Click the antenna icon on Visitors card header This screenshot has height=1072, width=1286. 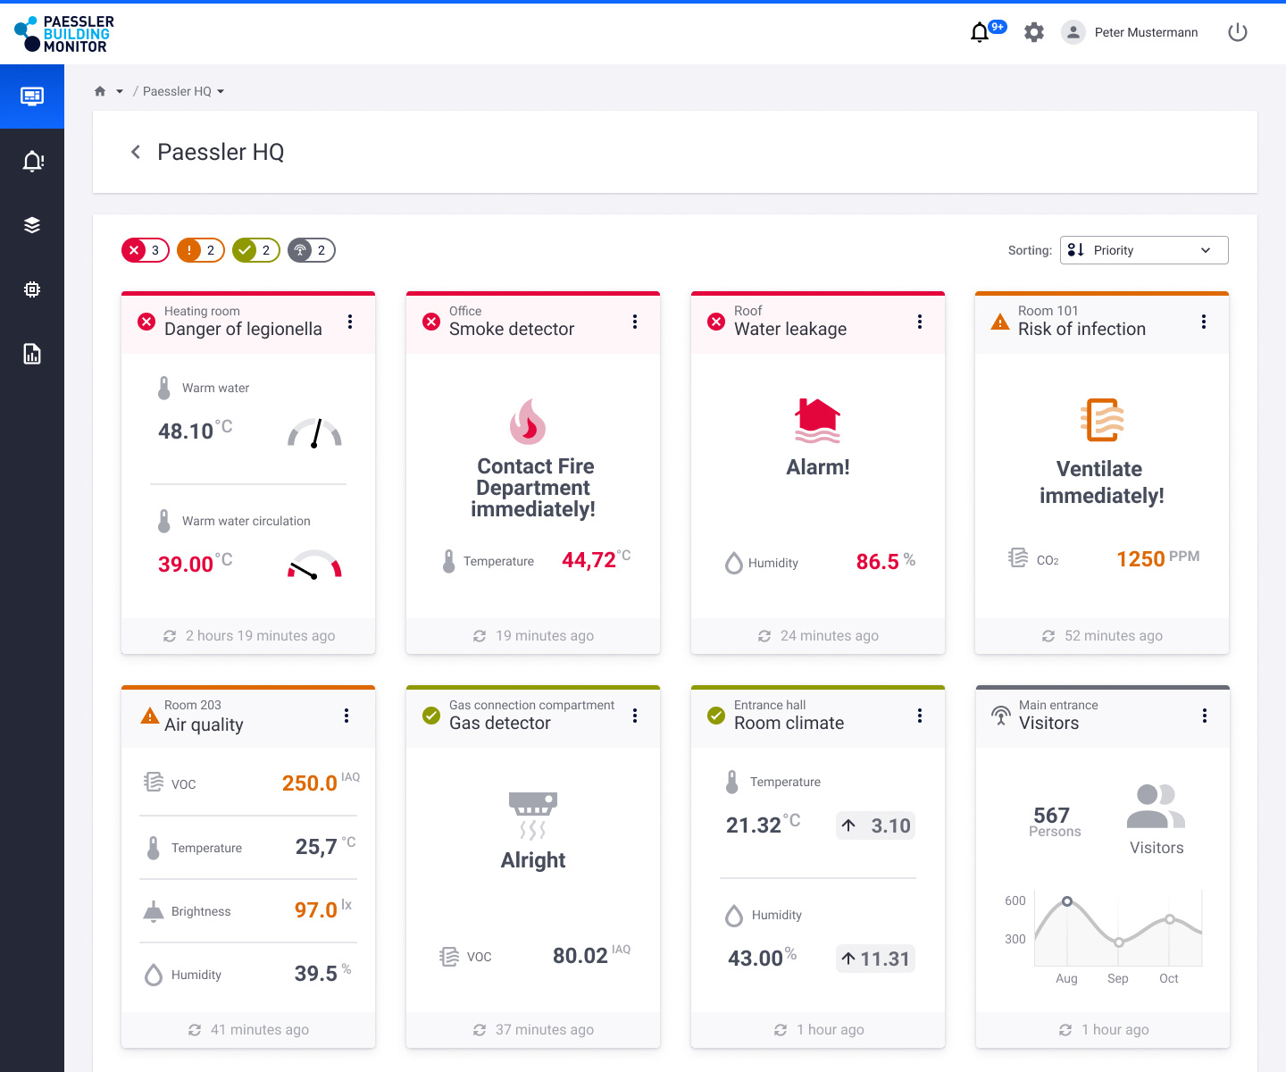tap(1001, 716)
